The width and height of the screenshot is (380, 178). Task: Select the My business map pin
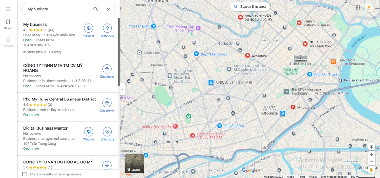(293, 107)
